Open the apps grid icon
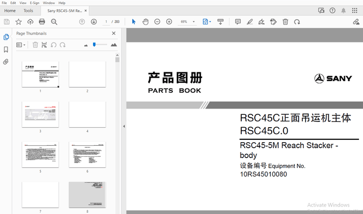The height and width of the screenshot is (214, 363). point(355,10)
